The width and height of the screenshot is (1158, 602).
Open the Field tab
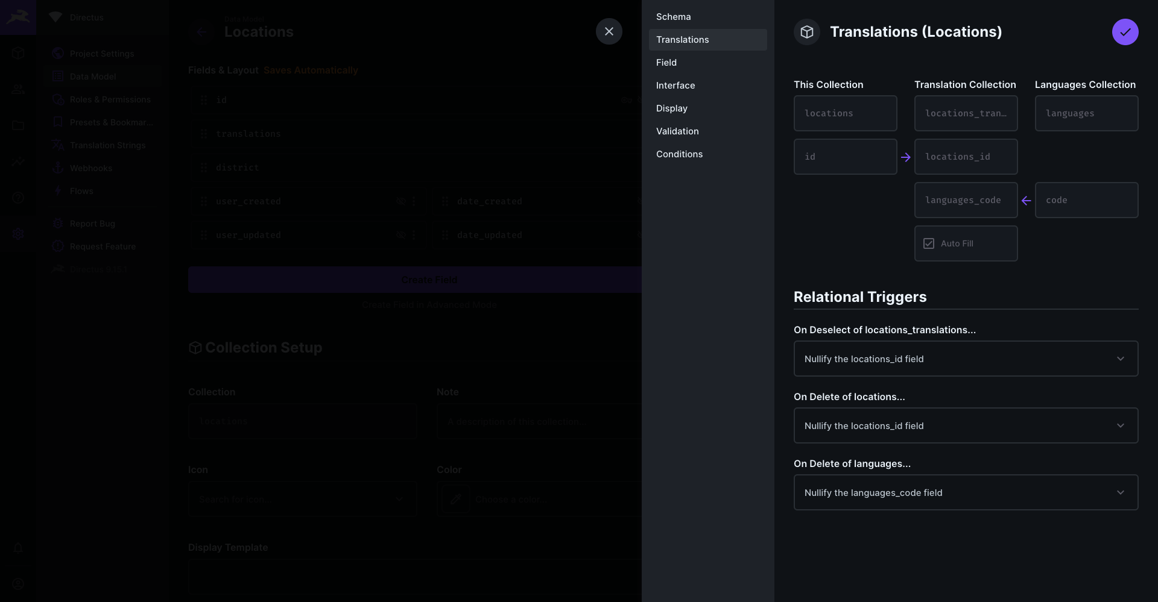pyautogui.click(x=708, y=63)
